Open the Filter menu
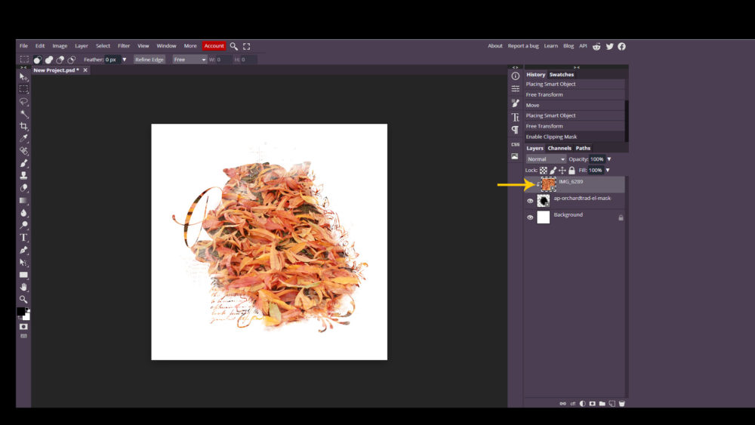The height and width of the screenshot is (425, 755). click(124, 46)
